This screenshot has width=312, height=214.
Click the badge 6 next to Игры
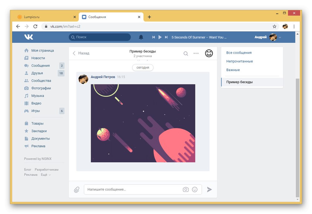pos(62,111)
